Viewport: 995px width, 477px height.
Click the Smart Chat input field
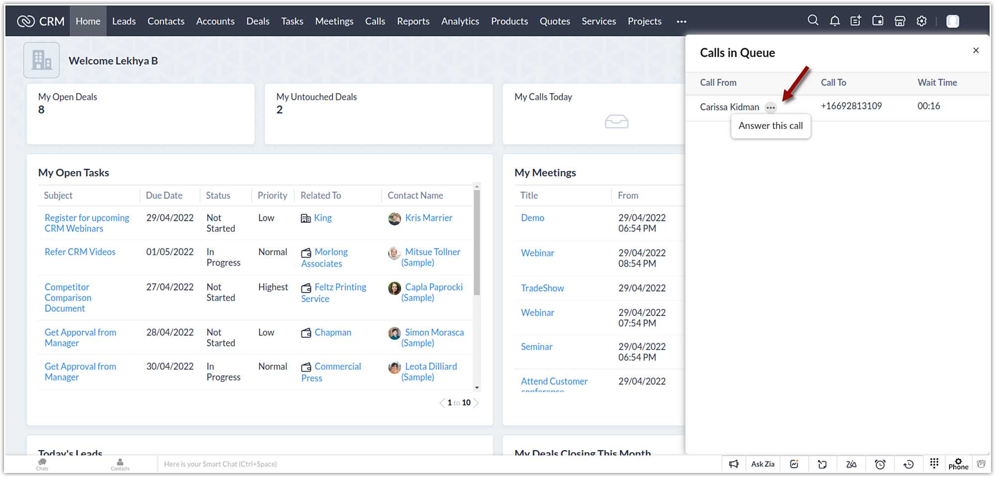(x=439, y=464)
